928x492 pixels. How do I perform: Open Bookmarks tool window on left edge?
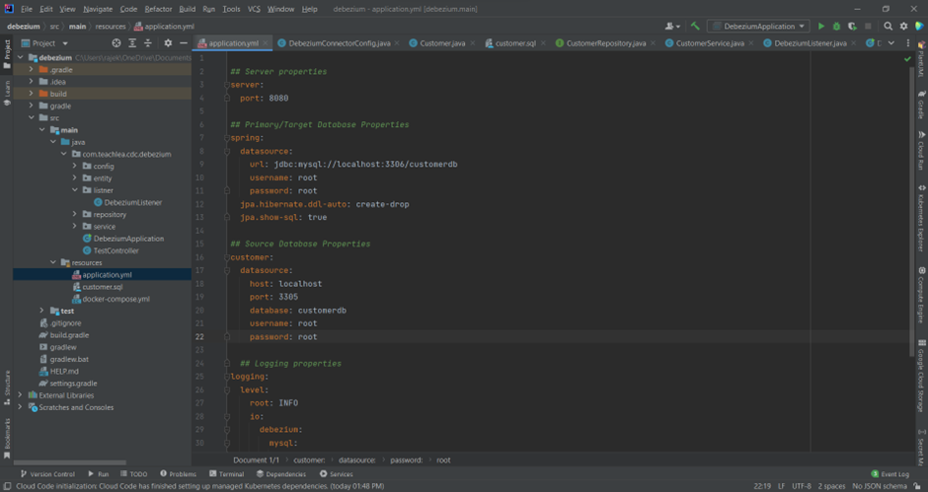(x=7, y=438)
